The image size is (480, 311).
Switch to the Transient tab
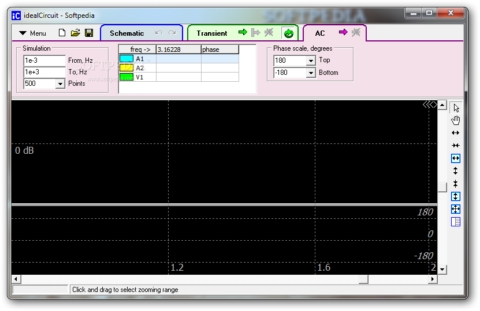click(212, 33)
